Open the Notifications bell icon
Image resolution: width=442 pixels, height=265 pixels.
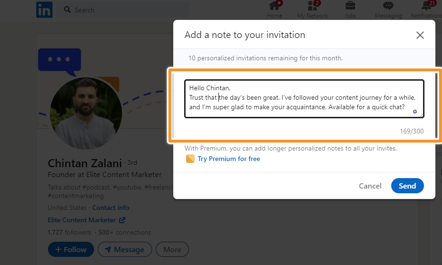click(426, 6)
